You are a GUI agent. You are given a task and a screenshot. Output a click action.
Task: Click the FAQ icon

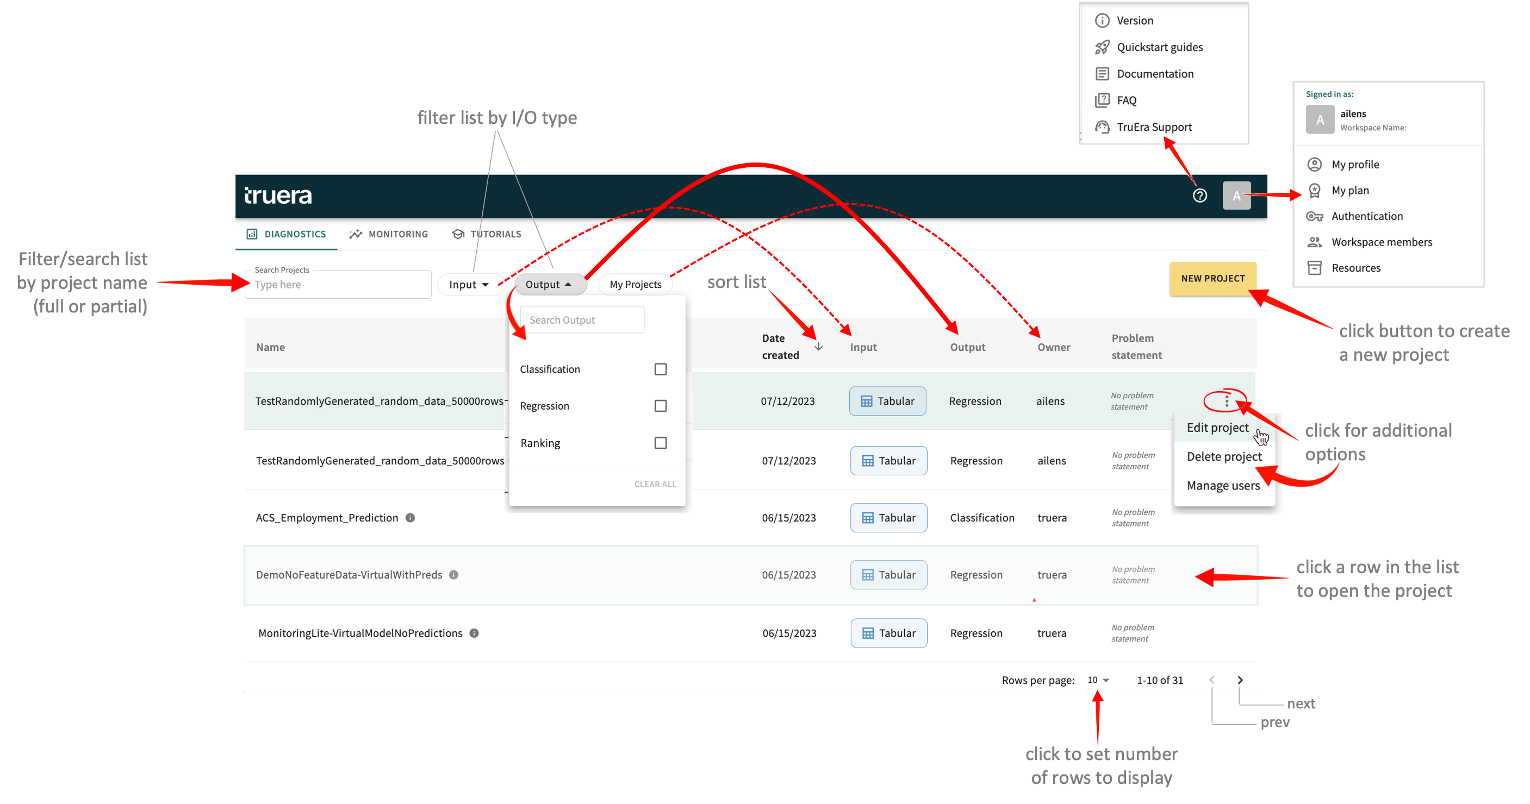point(1102,100)
